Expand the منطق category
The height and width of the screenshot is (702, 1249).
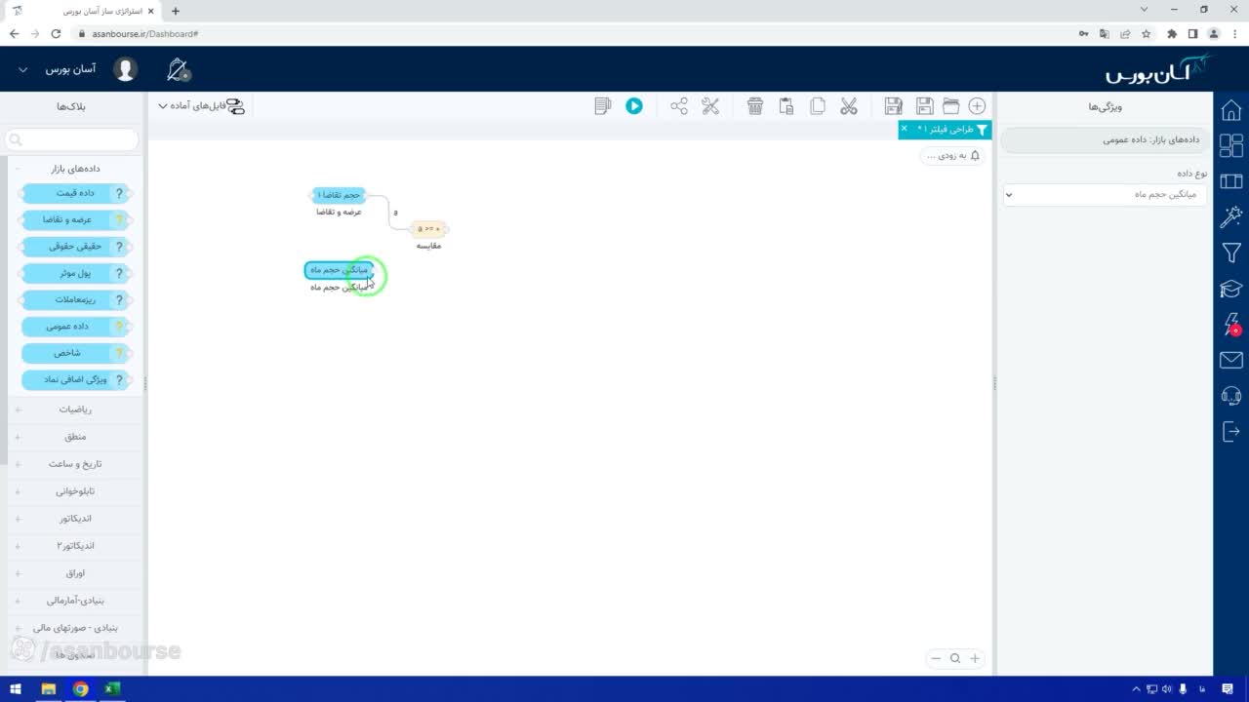click(74, 437)
